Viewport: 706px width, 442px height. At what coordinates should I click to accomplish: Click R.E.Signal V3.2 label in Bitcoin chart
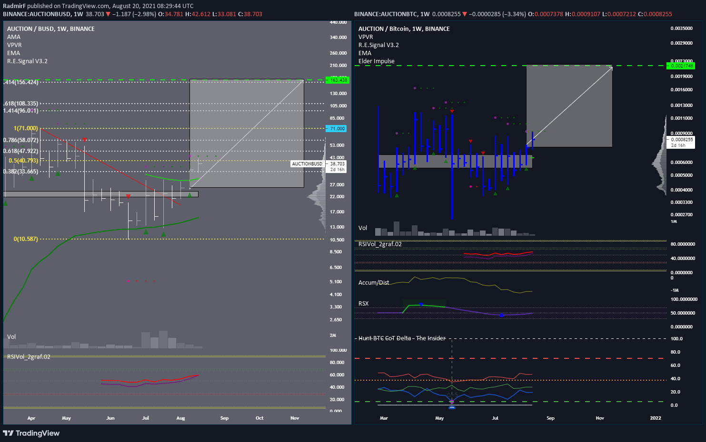(x=378, y=45)
